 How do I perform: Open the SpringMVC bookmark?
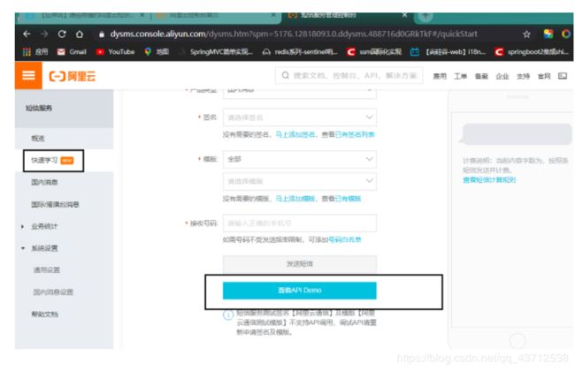217,52
